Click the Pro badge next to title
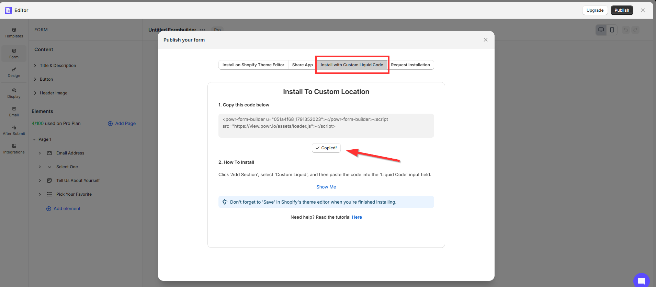The height and width of the screenshot is (287, 656). [217, 30]
